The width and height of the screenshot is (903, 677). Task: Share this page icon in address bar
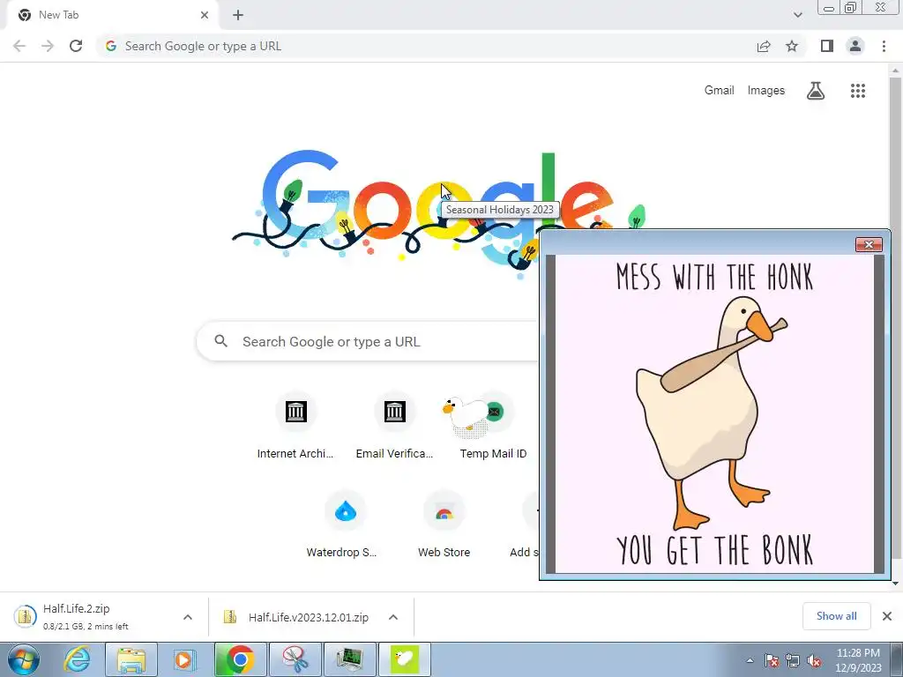[764, 46]
